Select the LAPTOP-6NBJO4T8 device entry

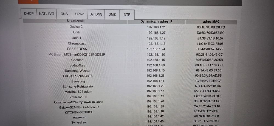click(78, 76)
